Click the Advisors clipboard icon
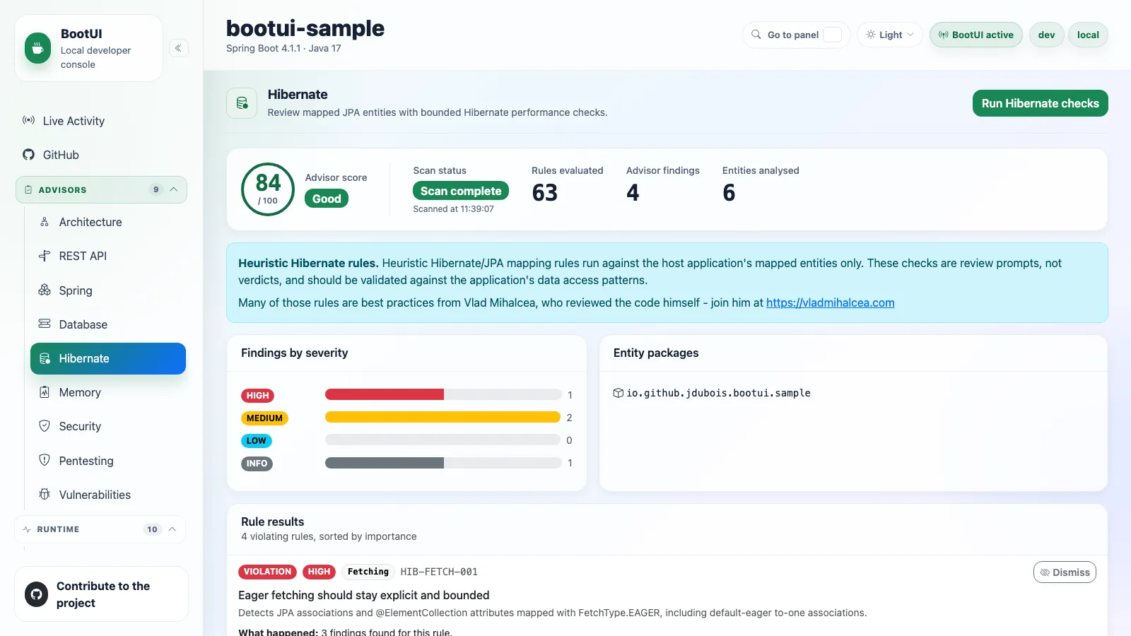Image resolution: width=1131 pixels, height=636 pixels. click(x=28, y=190)
